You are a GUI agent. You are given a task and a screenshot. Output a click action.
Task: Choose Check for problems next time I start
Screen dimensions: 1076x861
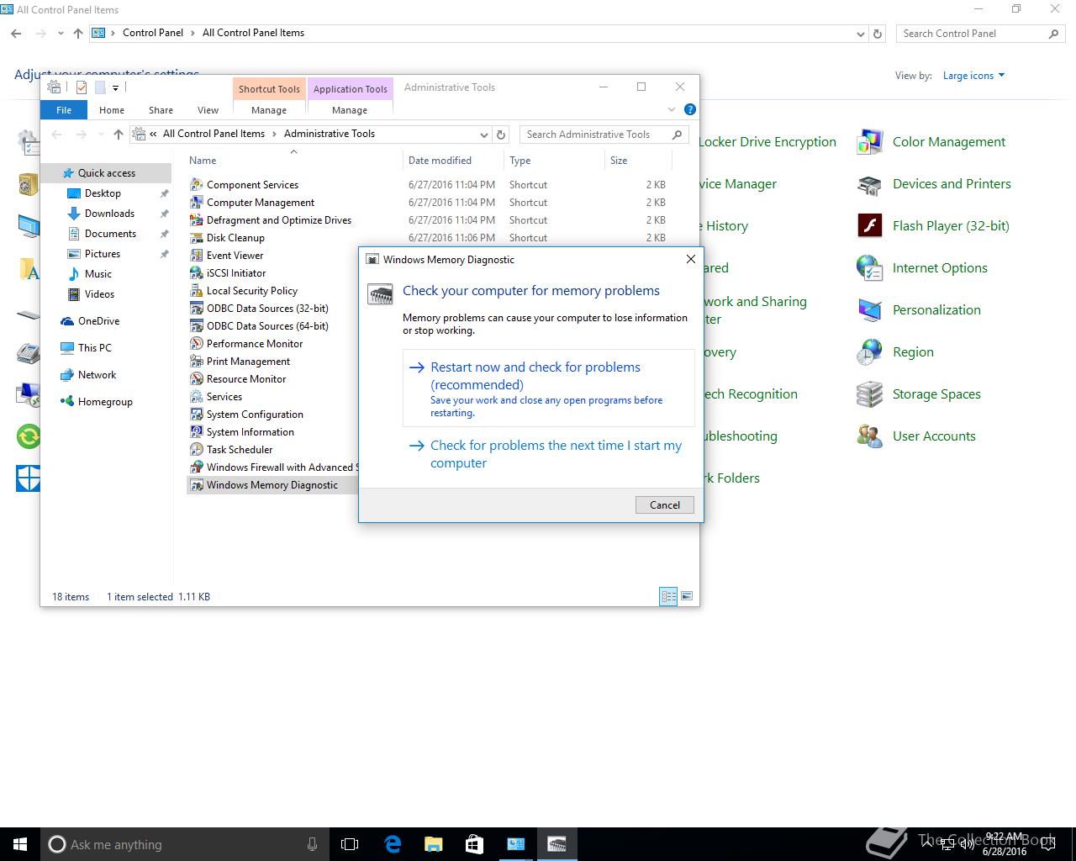[x=549, y=454]
